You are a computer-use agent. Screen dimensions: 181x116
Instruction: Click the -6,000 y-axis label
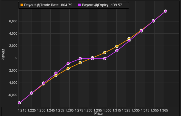point(13,95)
